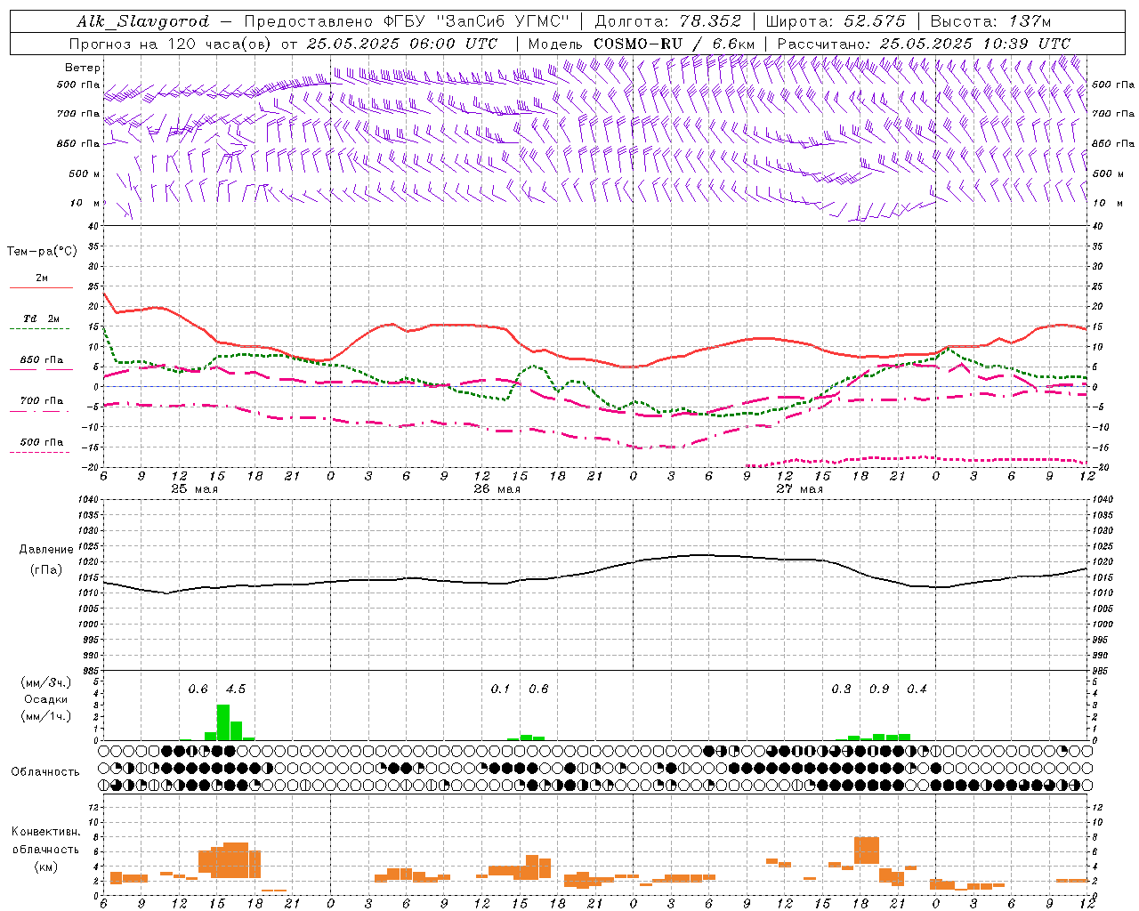Click the 0.4 precipitation total value
This screenshot has height=911, width=1139.
917,689
